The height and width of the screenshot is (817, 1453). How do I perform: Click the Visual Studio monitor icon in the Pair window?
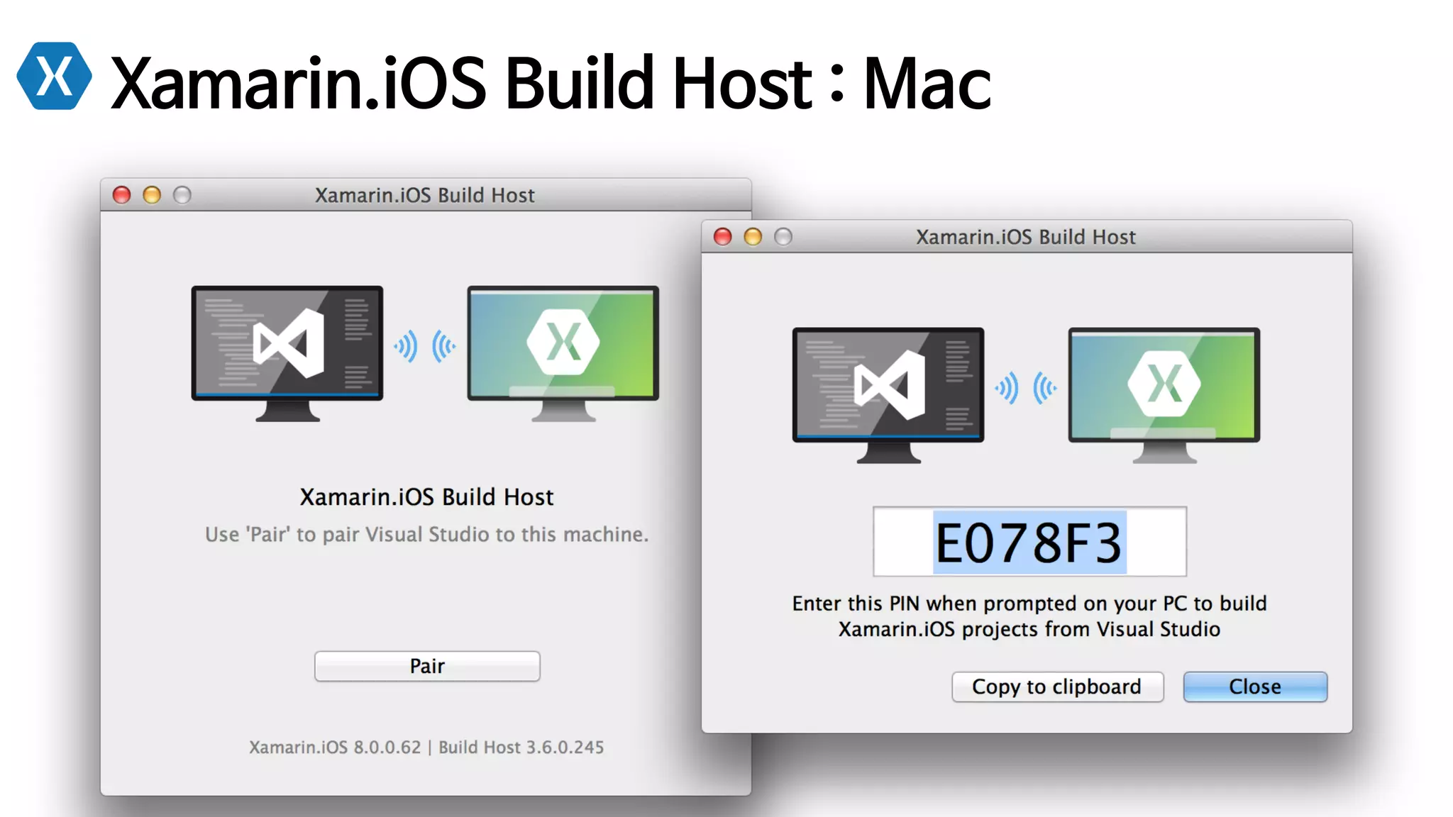click(287, 353)
